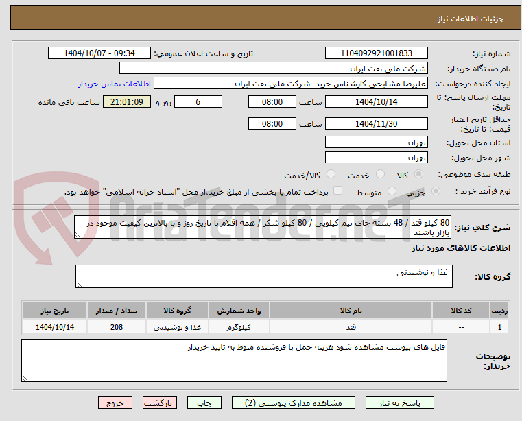Click the شماره نیاز number field
Screen dimensions: 522x421
[376, 53]
